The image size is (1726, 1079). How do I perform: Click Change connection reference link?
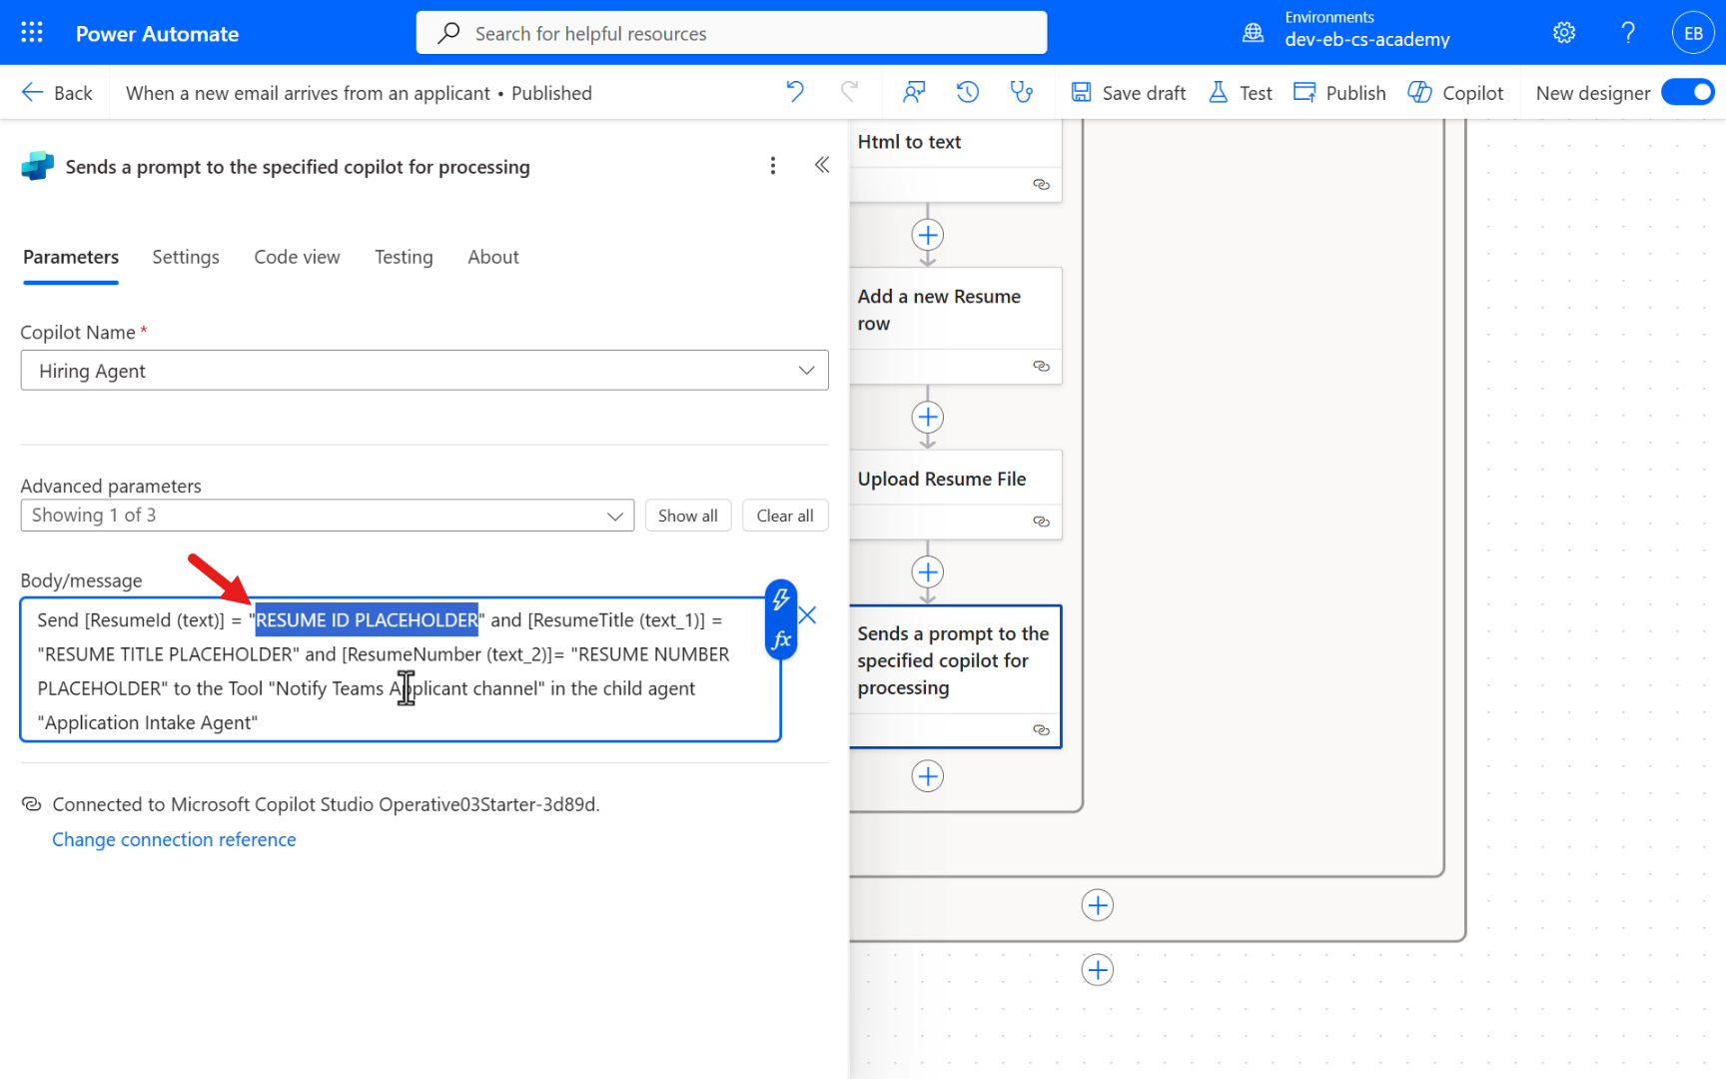174,839
